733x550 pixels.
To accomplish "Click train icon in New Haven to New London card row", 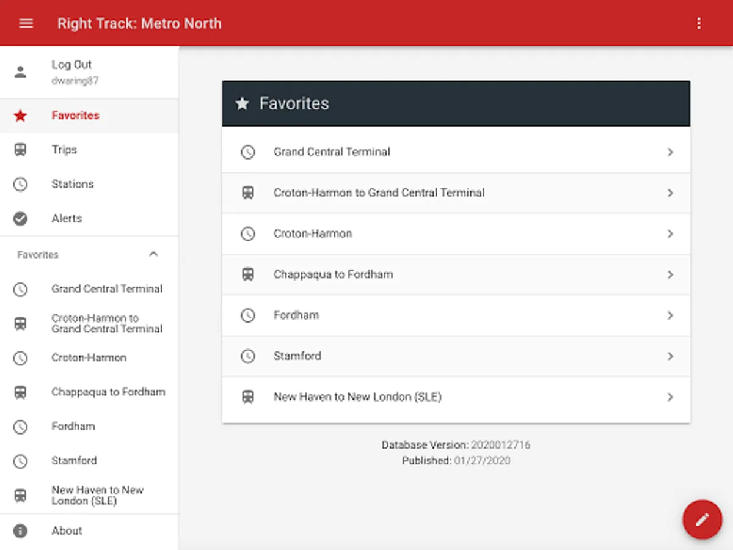I will 247,397.
